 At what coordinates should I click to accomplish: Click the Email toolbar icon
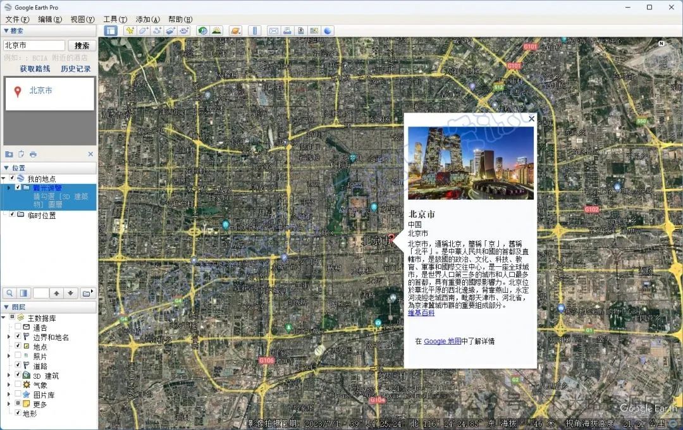(x=274, y=30)
